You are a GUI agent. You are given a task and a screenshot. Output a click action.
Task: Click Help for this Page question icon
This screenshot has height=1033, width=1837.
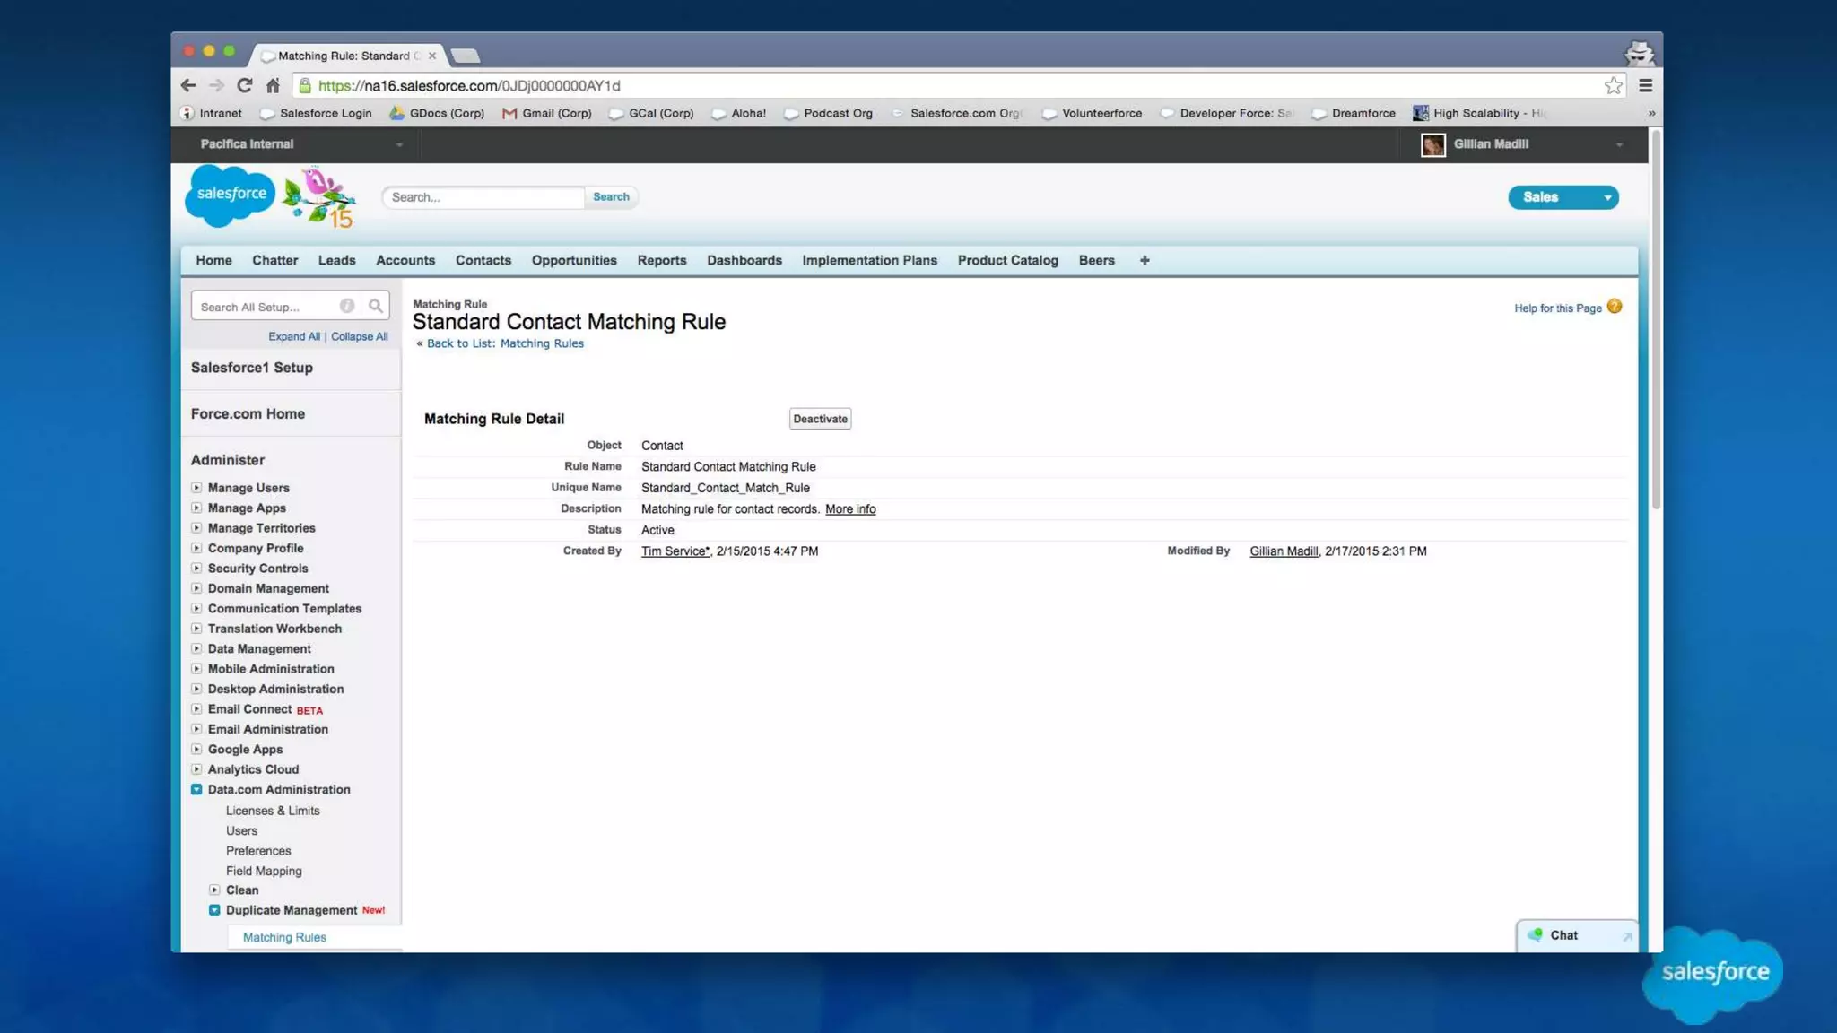[1615, 307]
